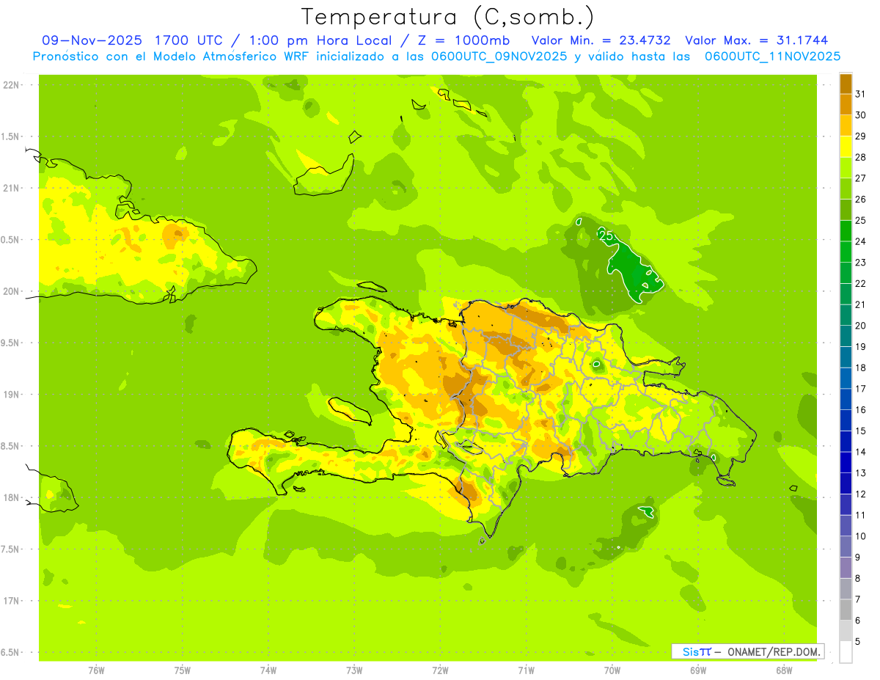Click the 'SisTT - ONAMET/REP.DOM.' credit box

point(747,651)
